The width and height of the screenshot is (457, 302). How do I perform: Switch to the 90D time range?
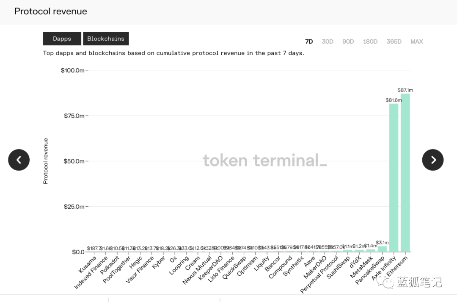coord(348,42)
